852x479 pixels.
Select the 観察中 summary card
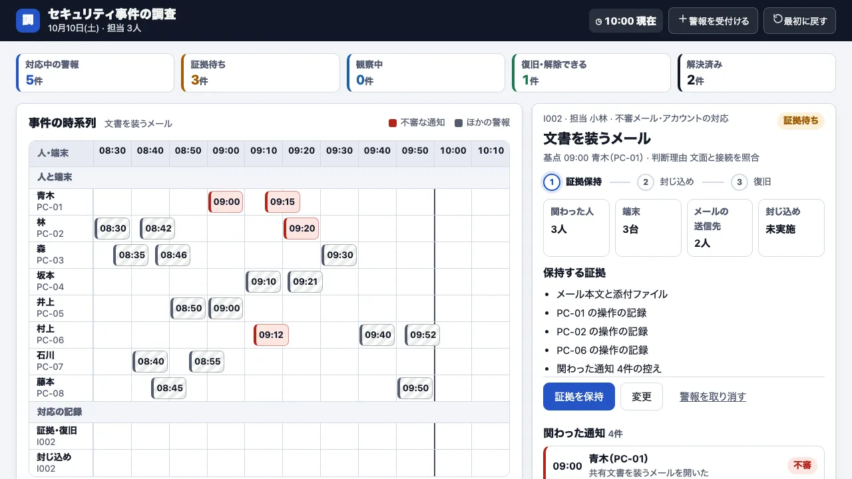point(426,73)
